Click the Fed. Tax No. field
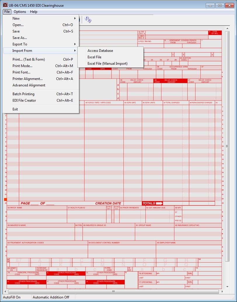Viewport: 237px width, 302px height. click(151, 46)
